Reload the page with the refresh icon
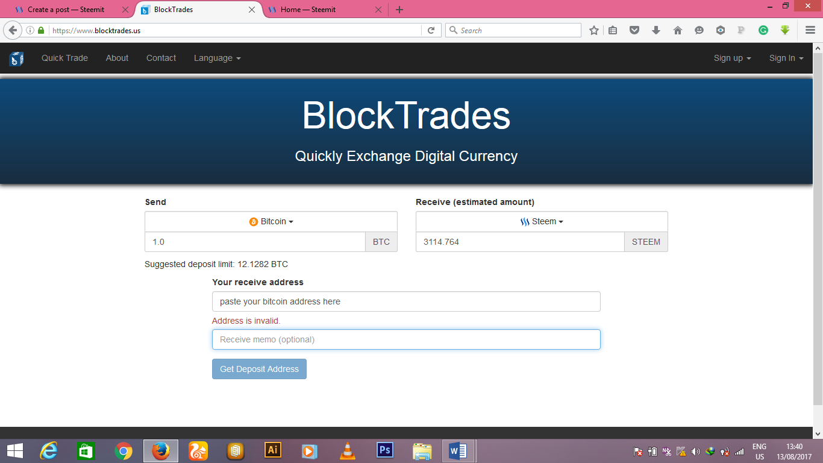823x463 pixels. [431, 30]
